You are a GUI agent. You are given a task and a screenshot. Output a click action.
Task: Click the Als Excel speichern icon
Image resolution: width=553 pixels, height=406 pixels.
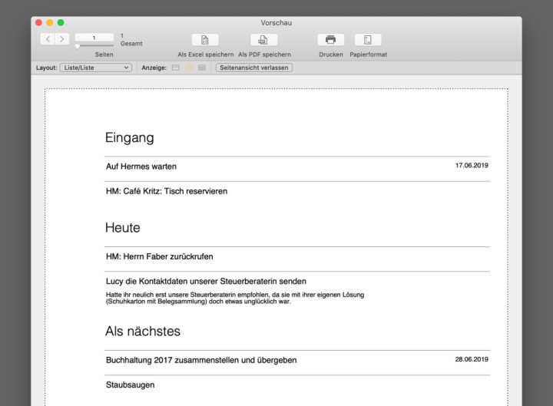(x=204, y=40)
